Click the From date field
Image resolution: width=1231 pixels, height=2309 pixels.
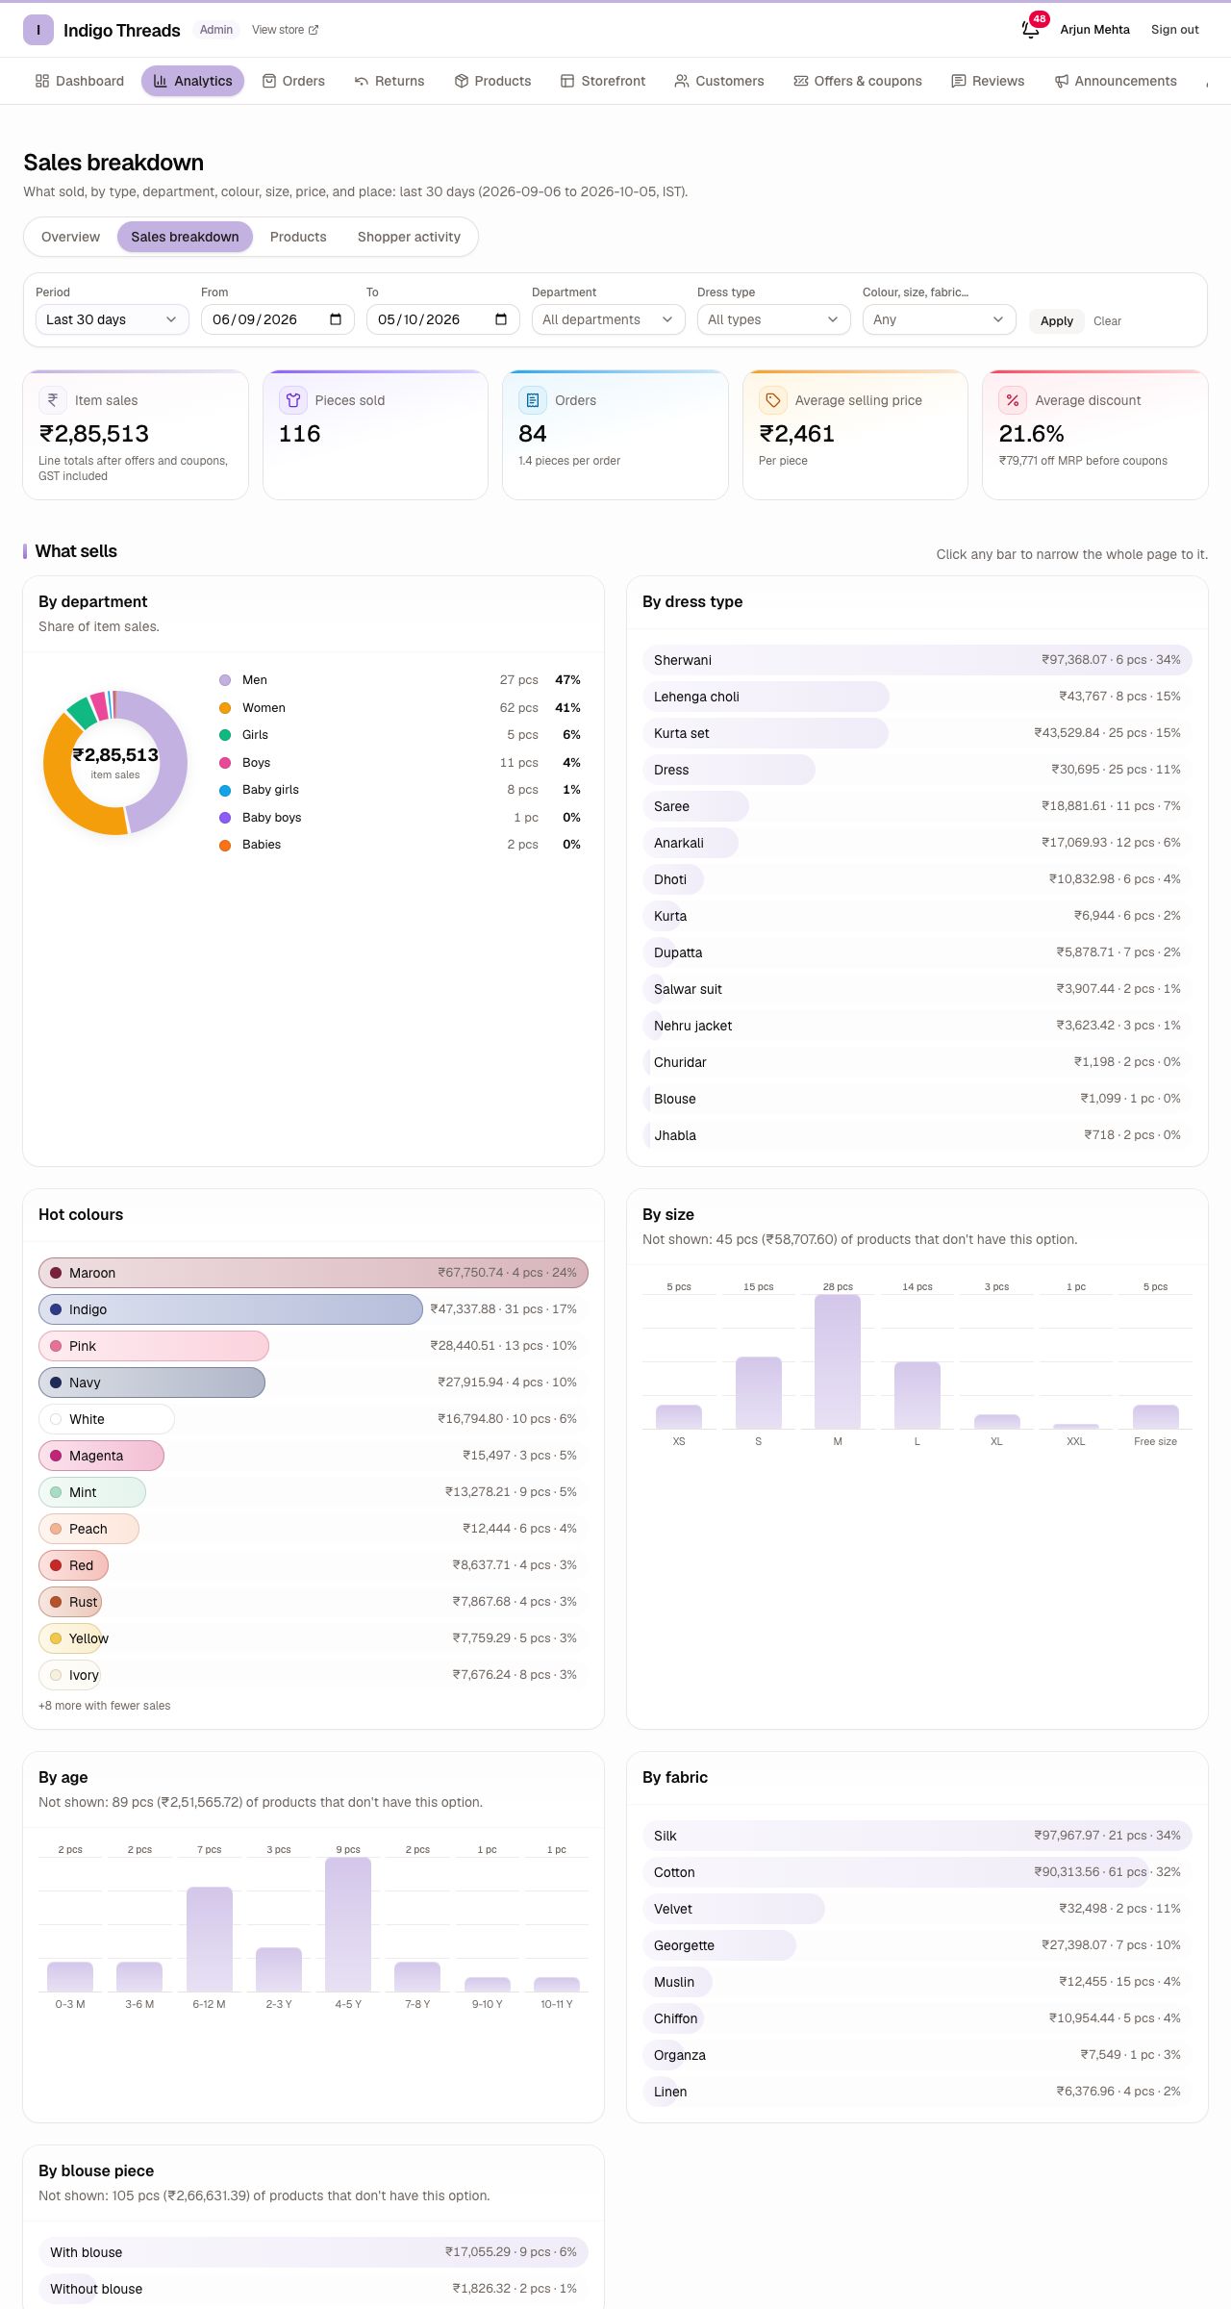278,319
